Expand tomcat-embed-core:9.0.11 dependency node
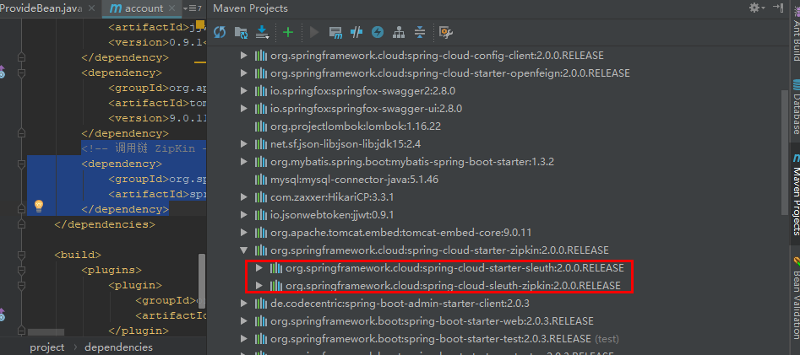 pos(244,233)
